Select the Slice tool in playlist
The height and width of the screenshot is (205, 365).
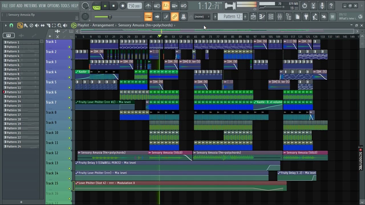coord(48,25)
